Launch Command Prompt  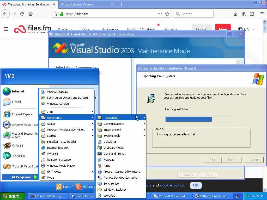click(x=121, y=154)
